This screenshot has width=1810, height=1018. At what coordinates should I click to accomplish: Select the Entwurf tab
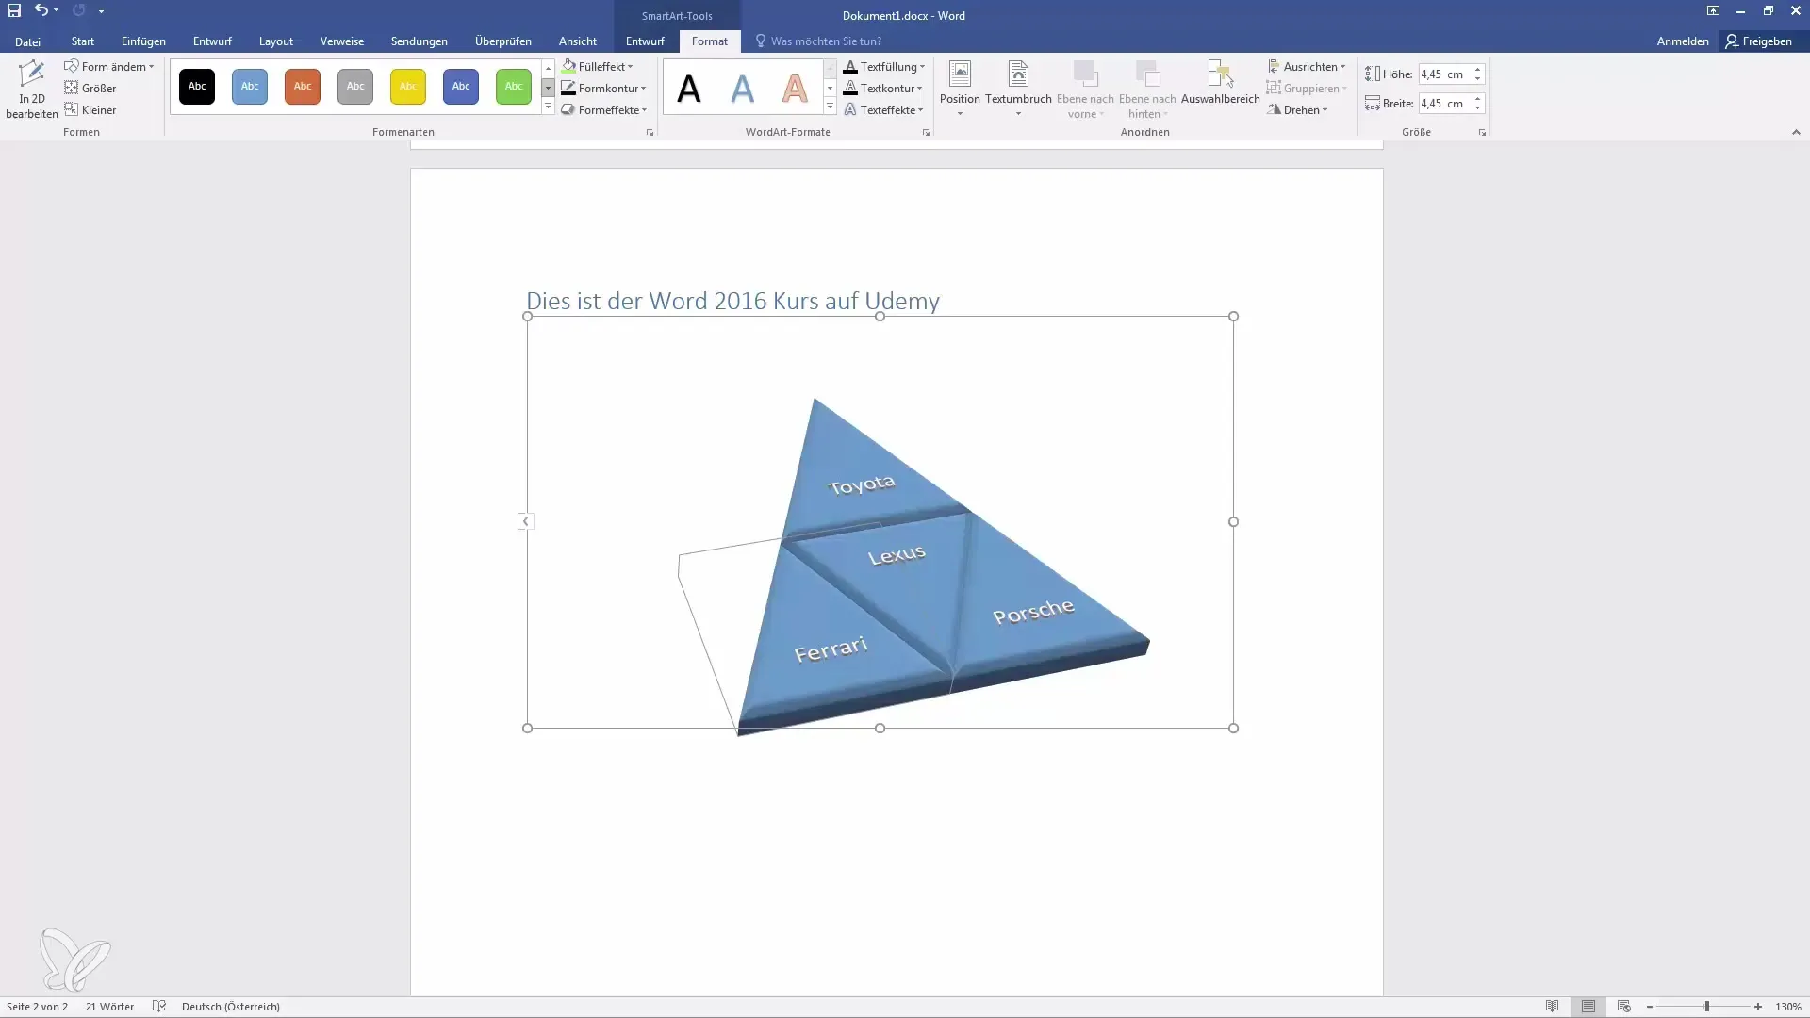coord(211,41)
